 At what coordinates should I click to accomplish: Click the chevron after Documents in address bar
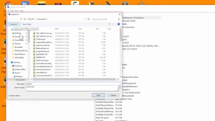[x=48, y=19]
